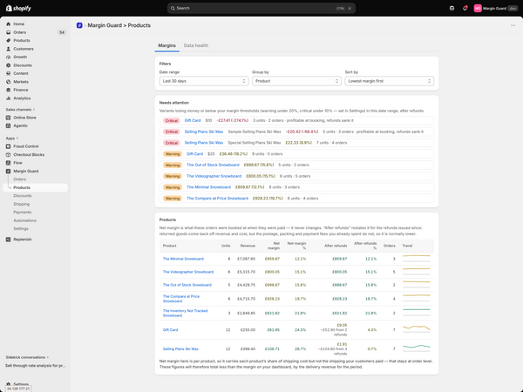The width and height of the screenshot is (523, 392).
Task: Click the Fraud Control app icon
Action: click(x=9, y=146)
